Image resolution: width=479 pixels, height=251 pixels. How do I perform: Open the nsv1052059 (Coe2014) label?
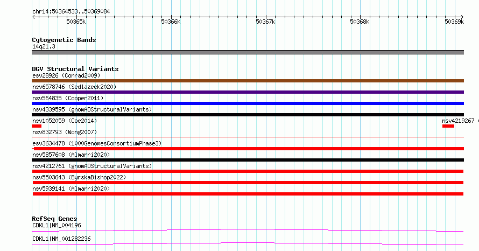click(65, 121)
